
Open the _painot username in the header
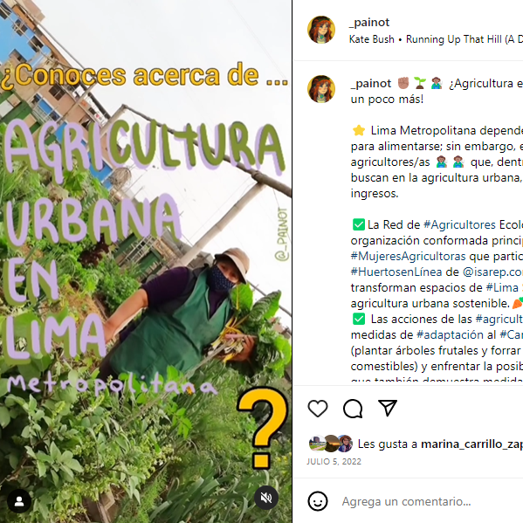369,23
